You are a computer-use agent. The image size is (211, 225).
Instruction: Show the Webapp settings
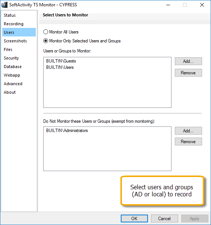tap(12, 75)
